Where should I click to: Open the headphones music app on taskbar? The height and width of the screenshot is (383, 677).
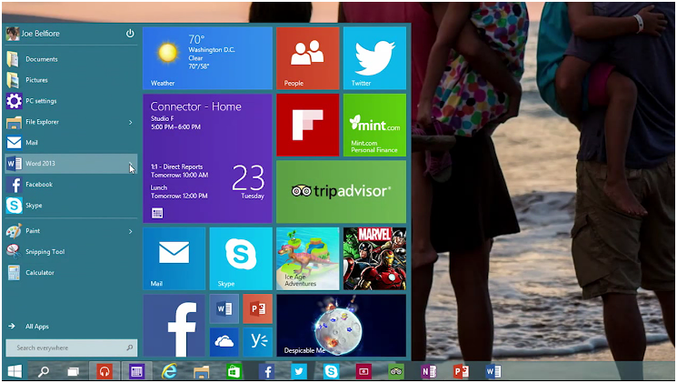(105, 371)
